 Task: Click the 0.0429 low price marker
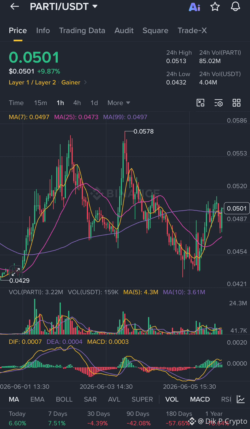(x=19, y=281)
